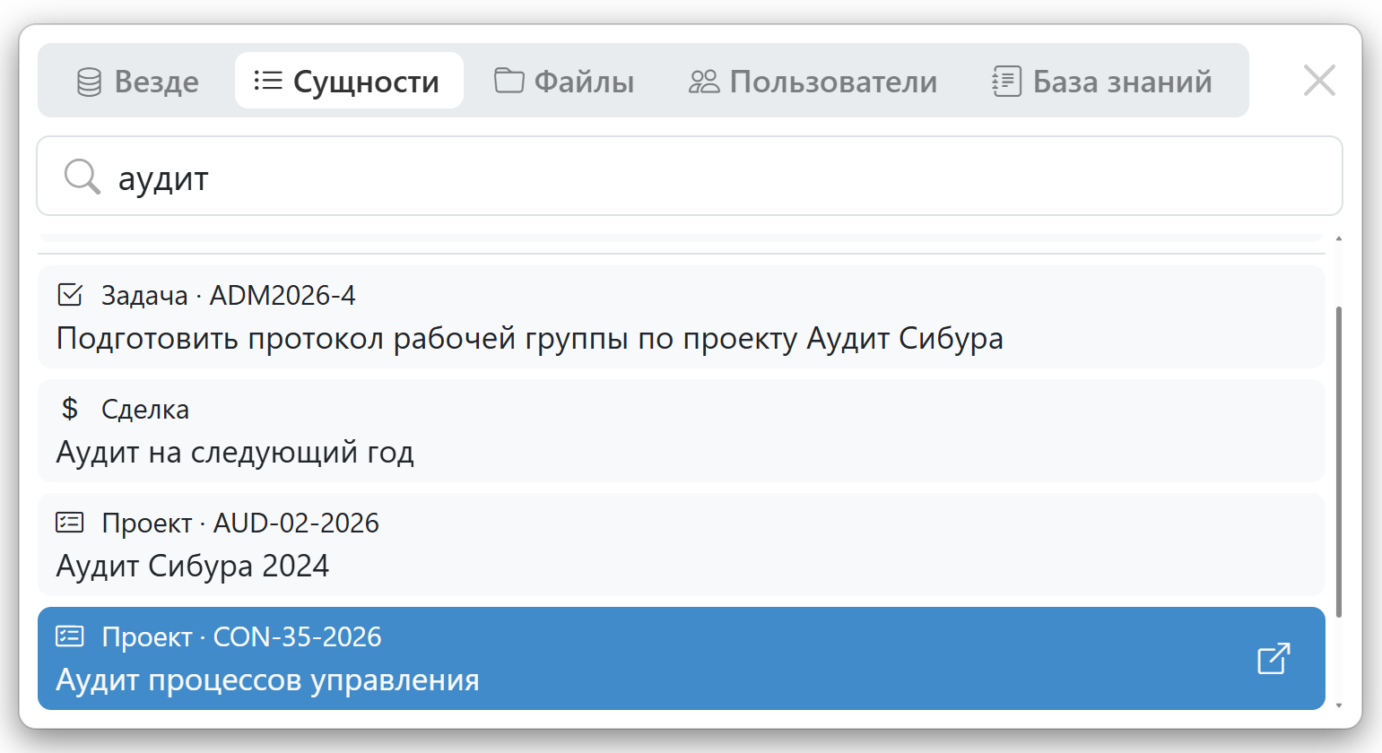This screenshot has height=753, width=1382.
Task: Open the База знаний tab
Action: click(x=1102, y=80)
